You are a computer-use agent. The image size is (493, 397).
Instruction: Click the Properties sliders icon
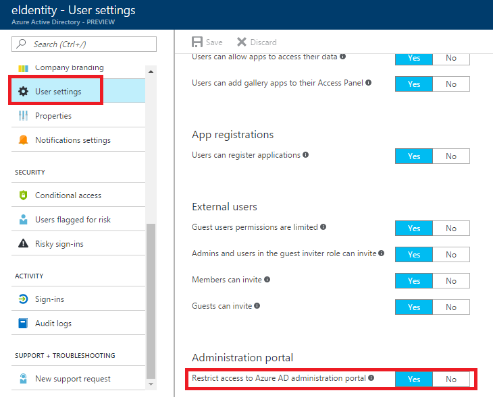click(23, 115)
